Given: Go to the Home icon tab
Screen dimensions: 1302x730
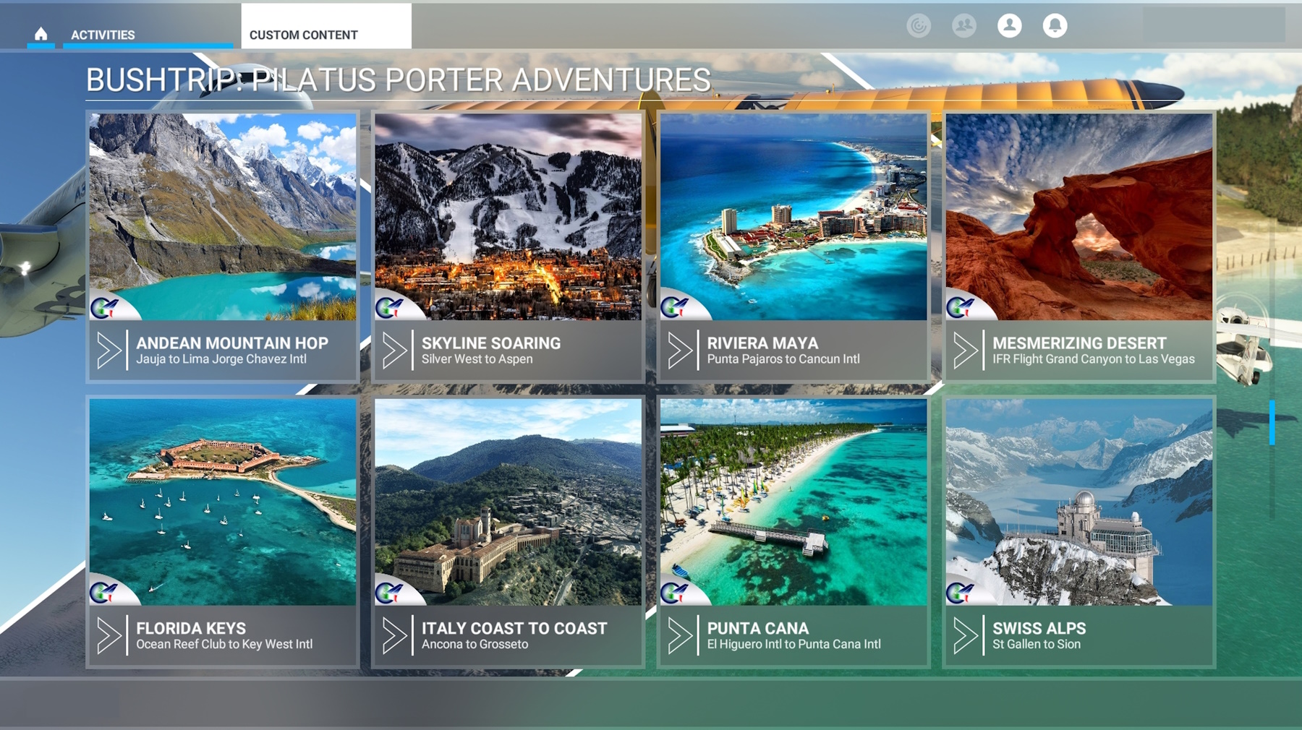Looking at the screenshot, I should (41, 34).
